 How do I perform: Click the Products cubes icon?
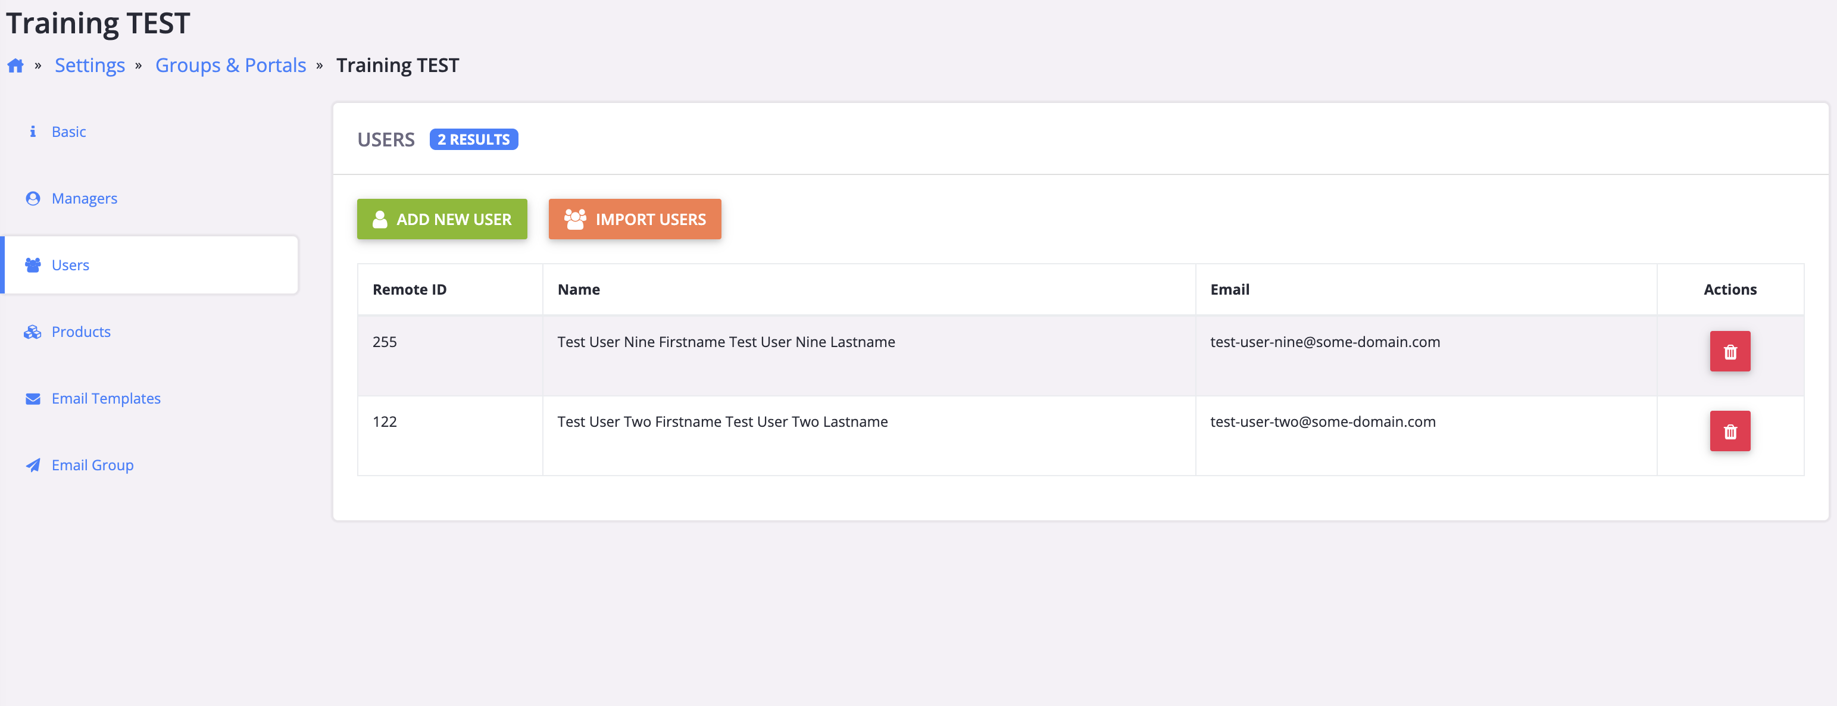click(x=33, y=332)
